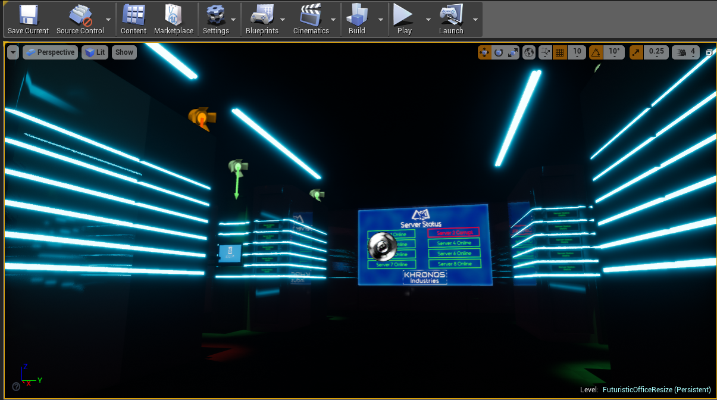Viewport: 717px width, 400px height.
Task: Expand the Play options dropdown arrow
Action: point(428,19)
